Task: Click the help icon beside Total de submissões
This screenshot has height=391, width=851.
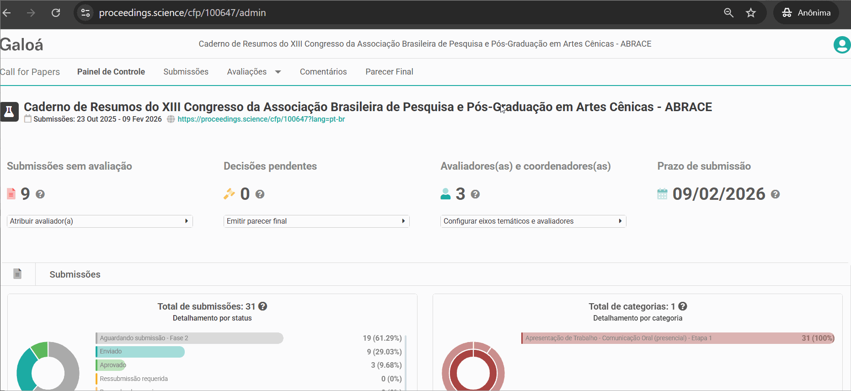Action: [262, 306]
